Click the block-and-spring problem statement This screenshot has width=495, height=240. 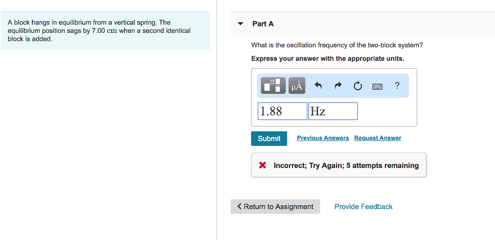click(x=99, y=30)
